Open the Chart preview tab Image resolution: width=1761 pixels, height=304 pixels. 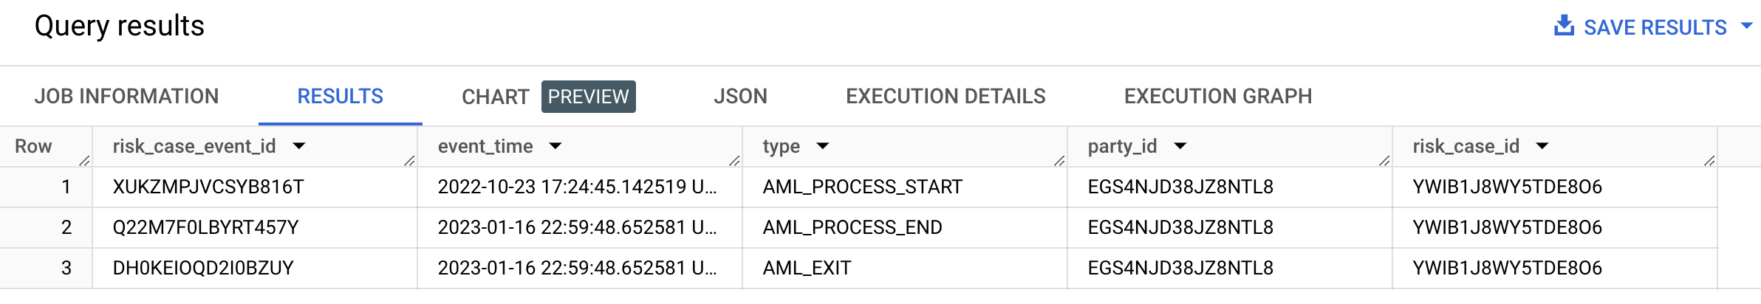[547, 97]
